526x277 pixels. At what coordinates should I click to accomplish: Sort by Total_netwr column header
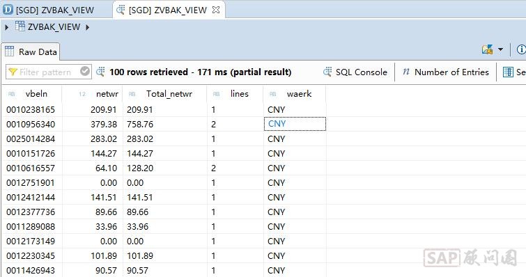(164, 94)
